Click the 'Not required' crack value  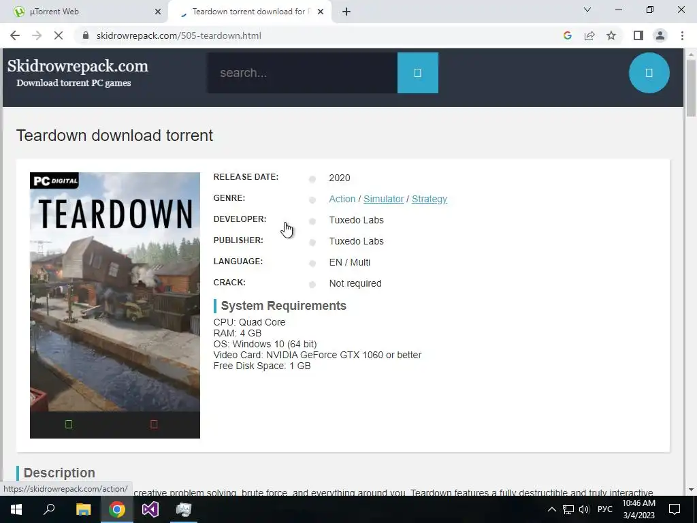[x=355, y=283]
